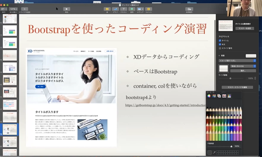Click the master slide layout thumbnail

pos(226,26)
